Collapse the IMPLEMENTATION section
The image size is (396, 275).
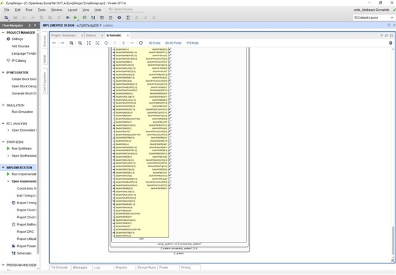click(3, 167)
